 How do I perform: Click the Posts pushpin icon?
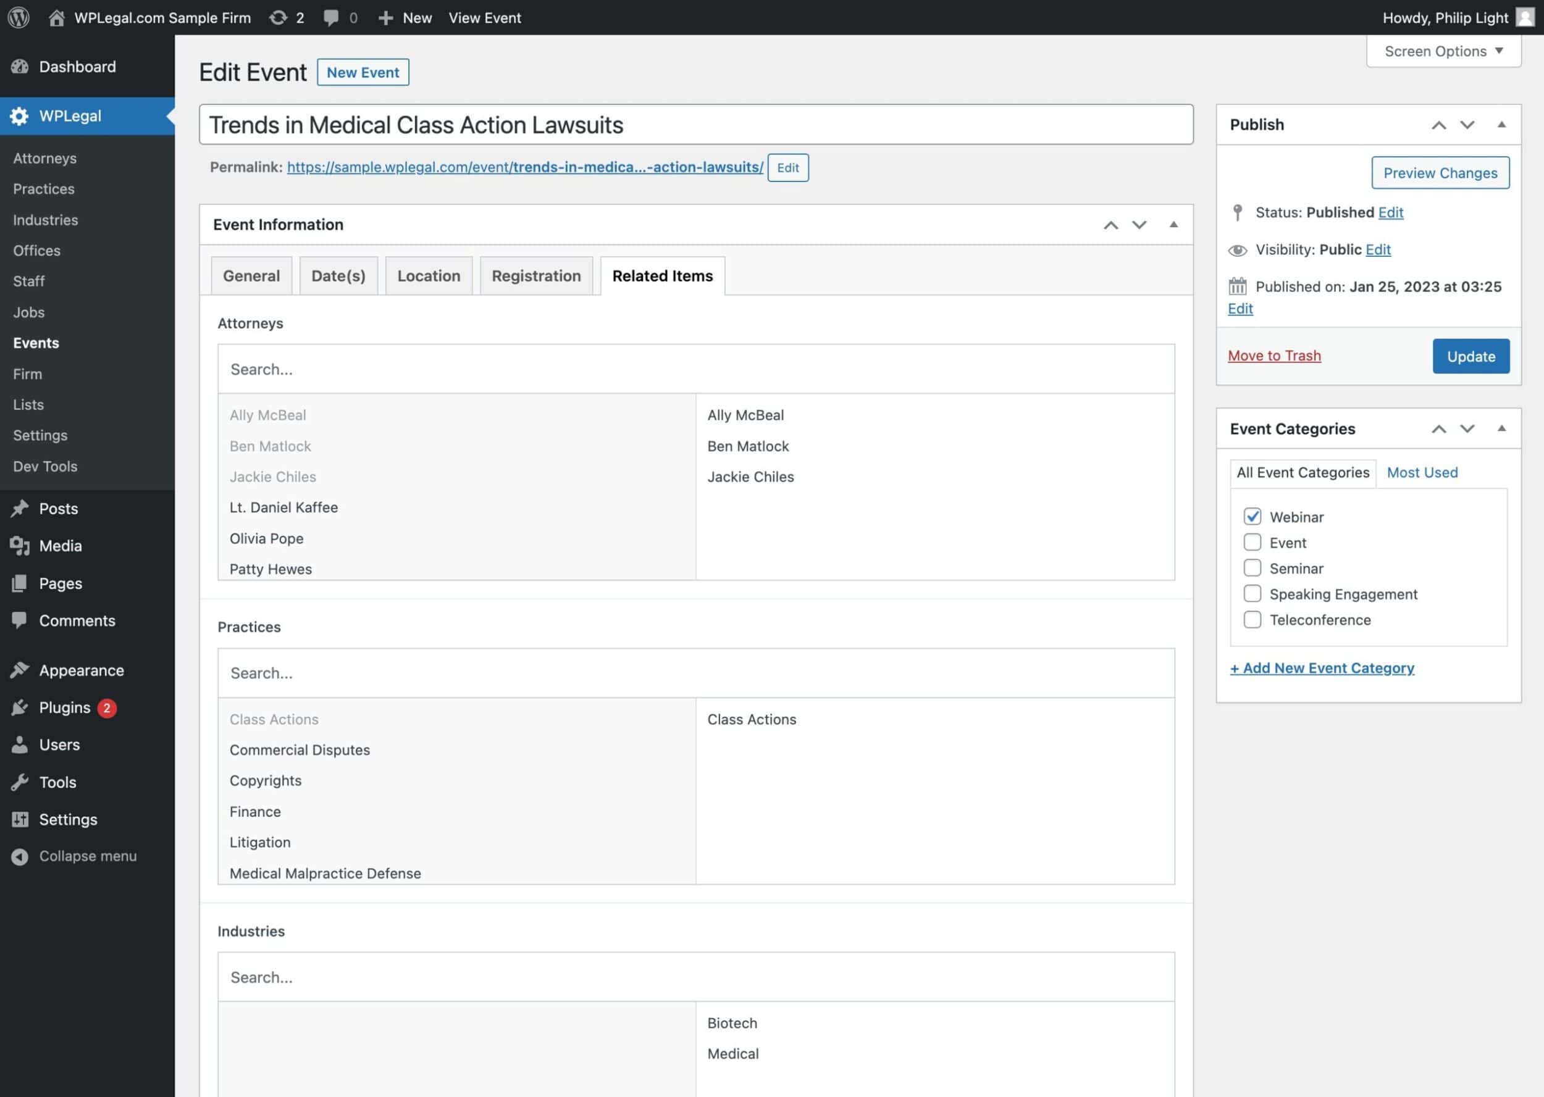click(x=20, y=508)
